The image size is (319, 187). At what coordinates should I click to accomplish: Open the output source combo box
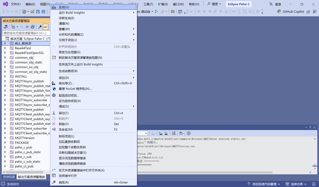click(143, 133)
